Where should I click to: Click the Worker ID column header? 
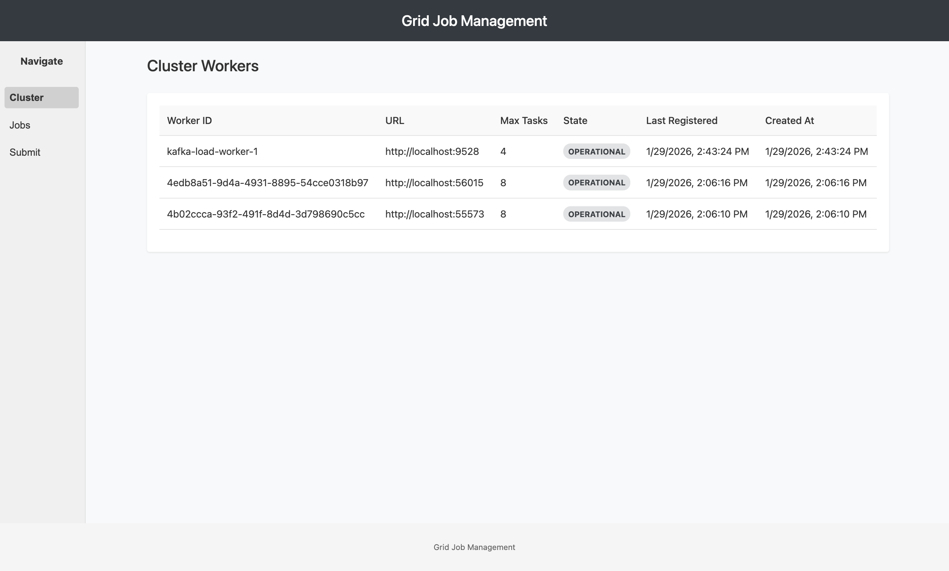(189, 121)
